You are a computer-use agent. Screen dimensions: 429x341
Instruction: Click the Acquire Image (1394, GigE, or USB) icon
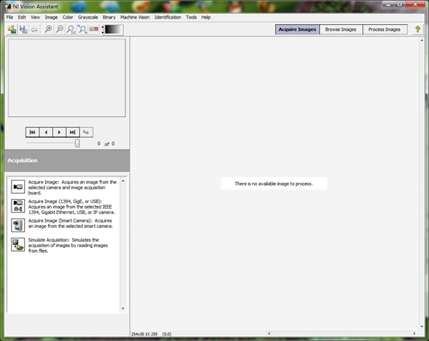point(18,206)
